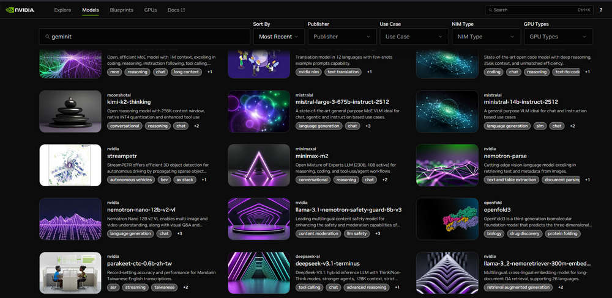The image size is (612, 298).
Task: Click the bev tag
Action: tap(164, 180)
